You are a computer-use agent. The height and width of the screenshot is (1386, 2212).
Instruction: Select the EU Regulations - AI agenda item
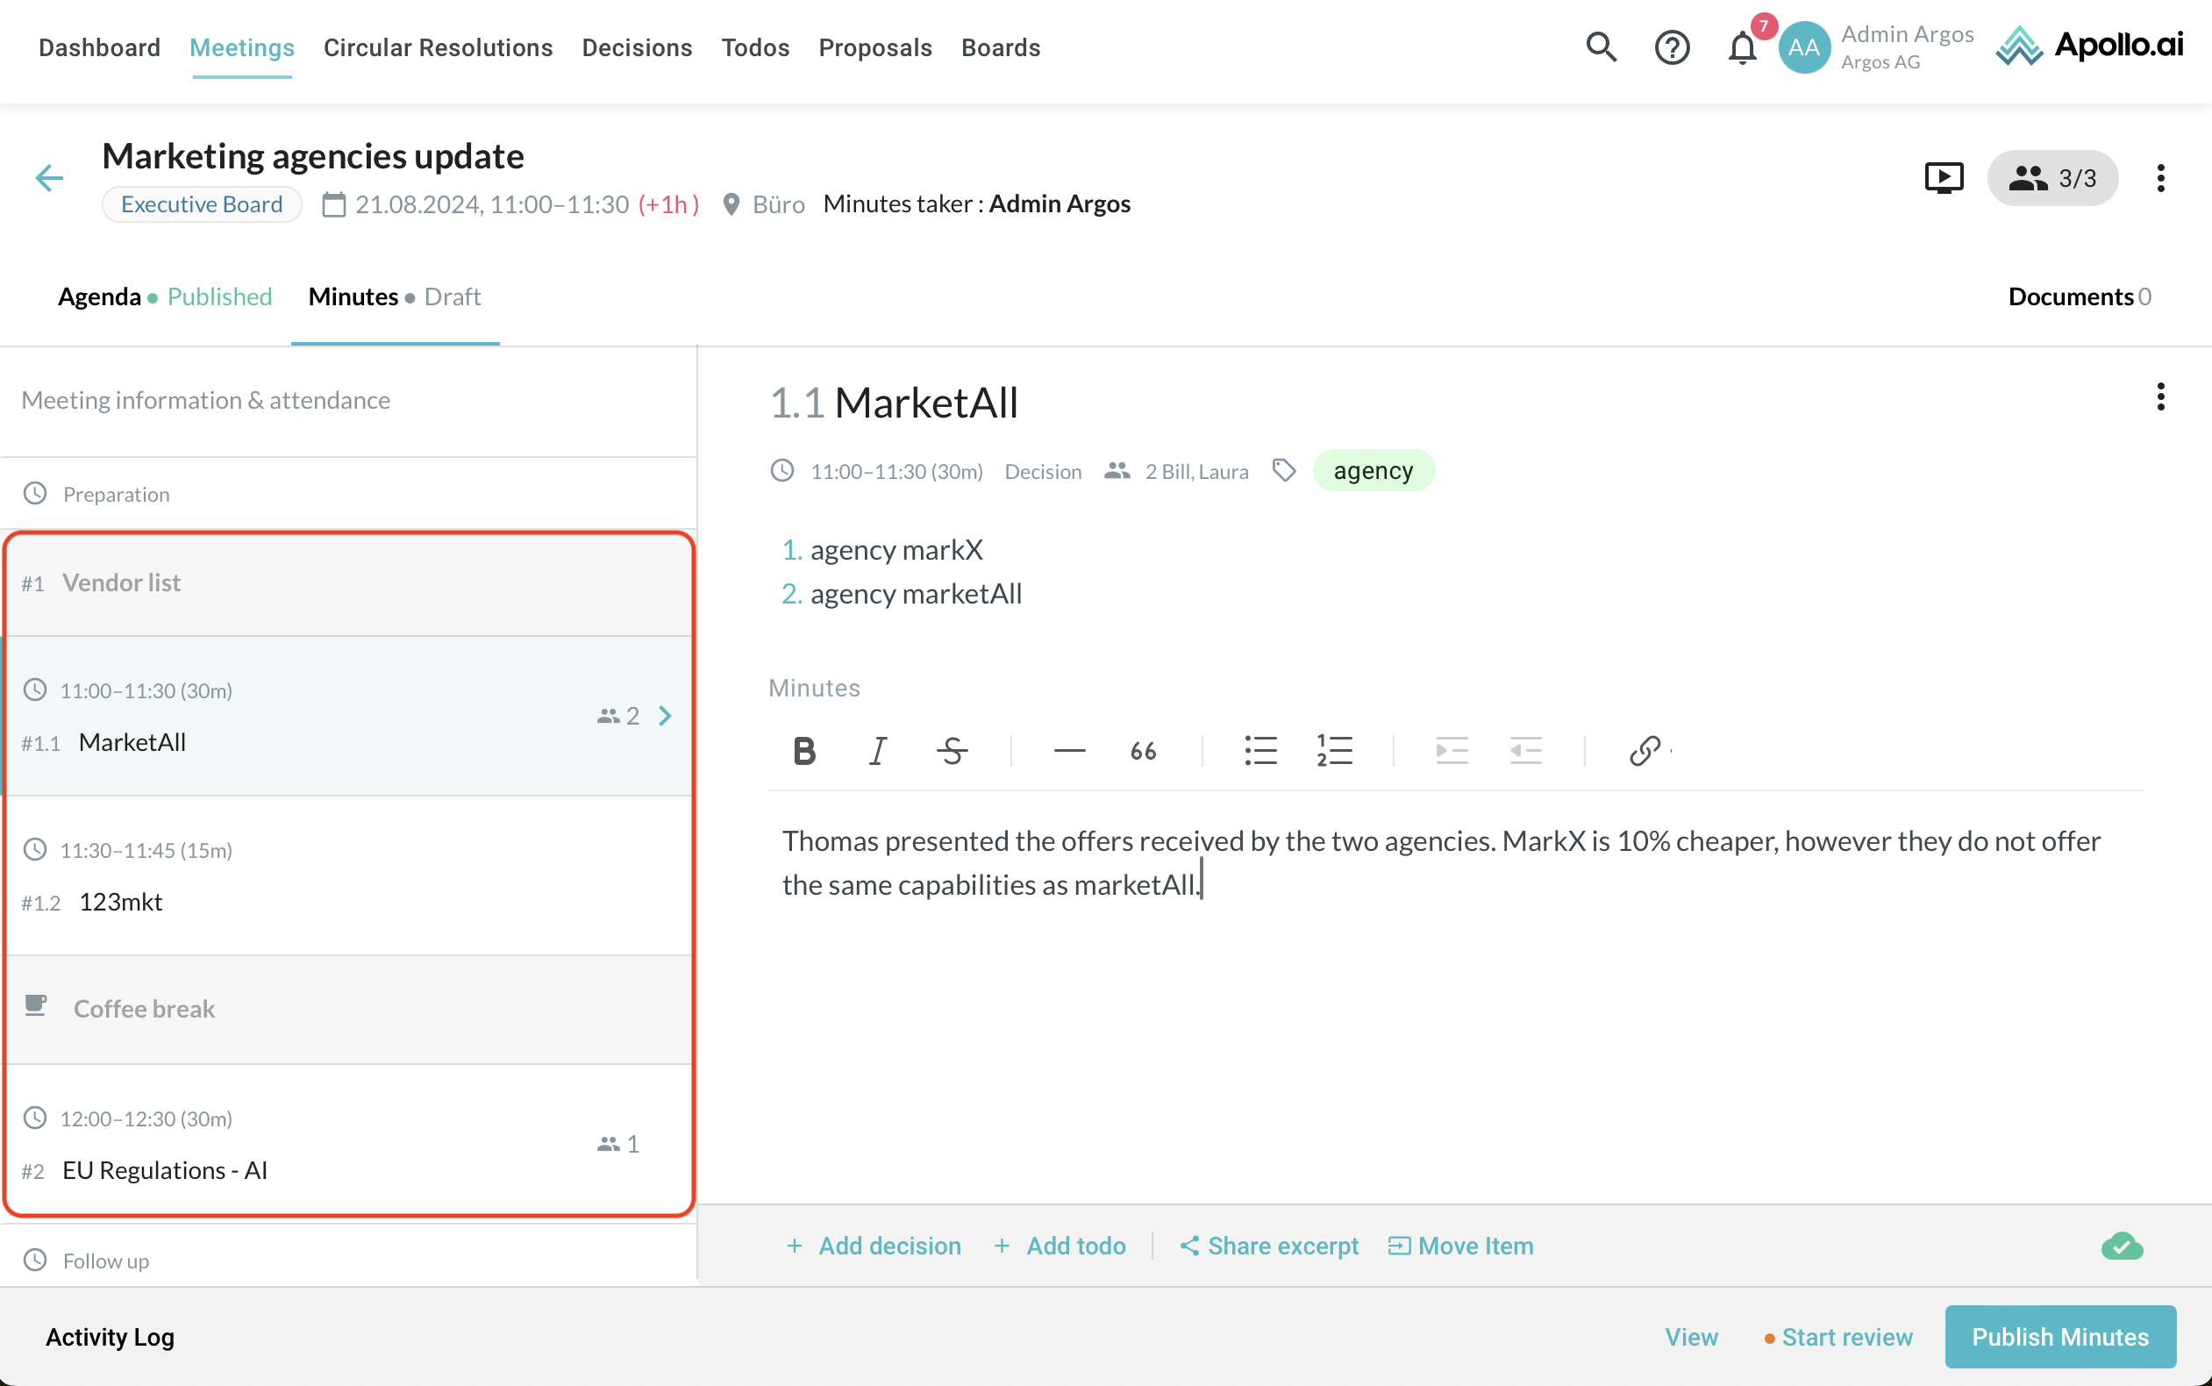click(165, 1170)
